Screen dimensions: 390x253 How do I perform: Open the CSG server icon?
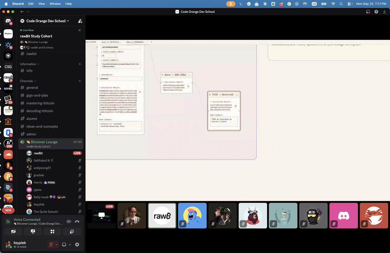pyautogui.click(x=8, y=67)
